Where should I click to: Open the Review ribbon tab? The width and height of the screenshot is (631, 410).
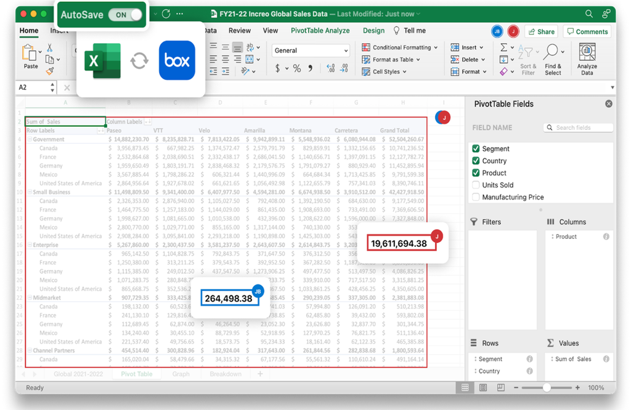point(240,31)
